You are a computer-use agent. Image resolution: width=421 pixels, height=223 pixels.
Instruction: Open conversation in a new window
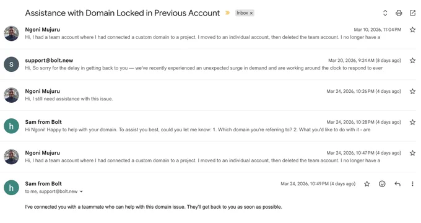click(x=412, y=13)
